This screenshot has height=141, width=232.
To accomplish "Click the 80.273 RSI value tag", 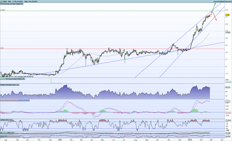I will [228, 87].
